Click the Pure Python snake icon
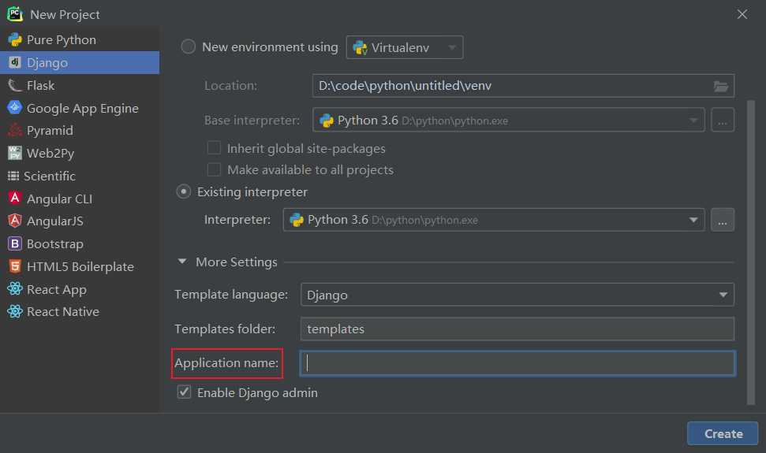766x453 pixels. 15,39
